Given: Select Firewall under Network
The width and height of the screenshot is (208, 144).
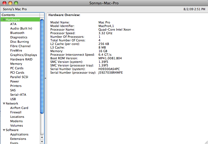Looking at the screenshot, I should (16, 112).
